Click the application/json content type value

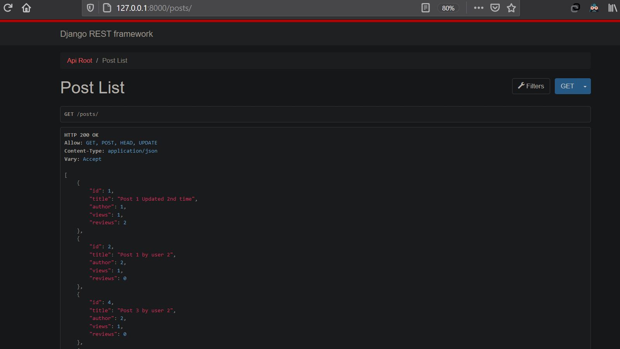(133, 151)
